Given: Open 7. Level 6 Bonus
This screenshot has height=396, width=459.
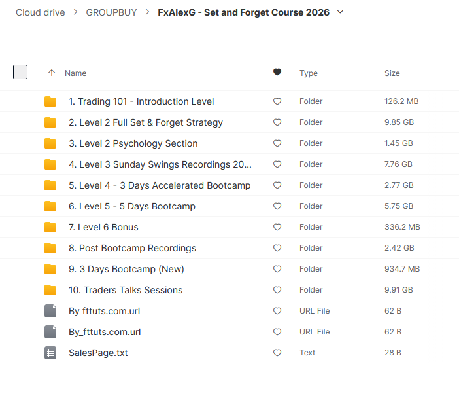Looking at the screenshot, I should [x=103, y=227].
